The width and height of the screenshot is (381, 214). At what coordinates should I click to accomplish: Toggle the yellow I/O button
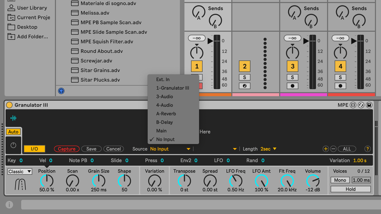coord(34,148)
